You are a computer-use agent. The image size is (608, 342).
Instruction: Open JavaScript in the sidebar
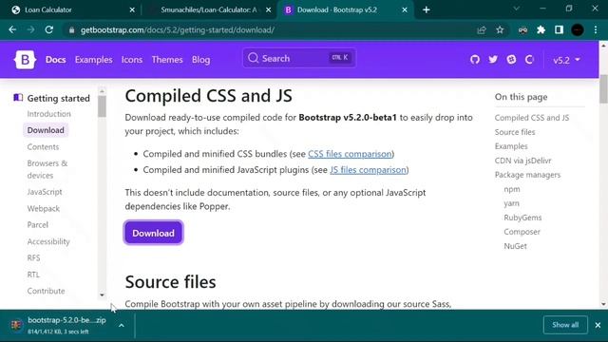point(45,192)
